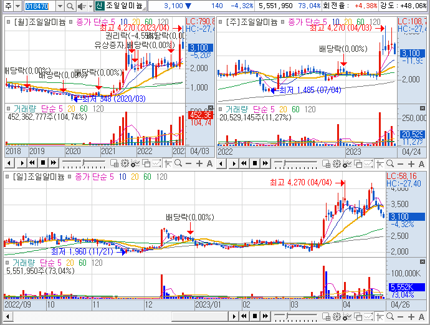Rewind the daily chart
430x325 pixels.
tap(244, 316)
